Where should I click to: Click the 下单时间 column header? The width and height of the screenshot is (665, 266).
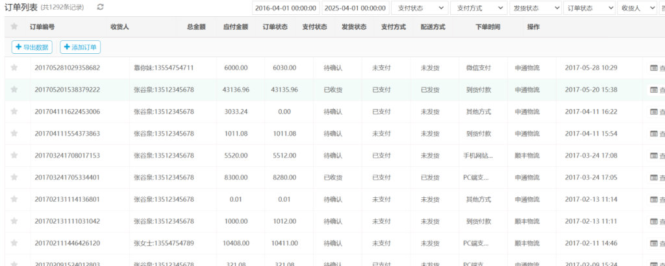pyautogui.click(x=488, y=27)
